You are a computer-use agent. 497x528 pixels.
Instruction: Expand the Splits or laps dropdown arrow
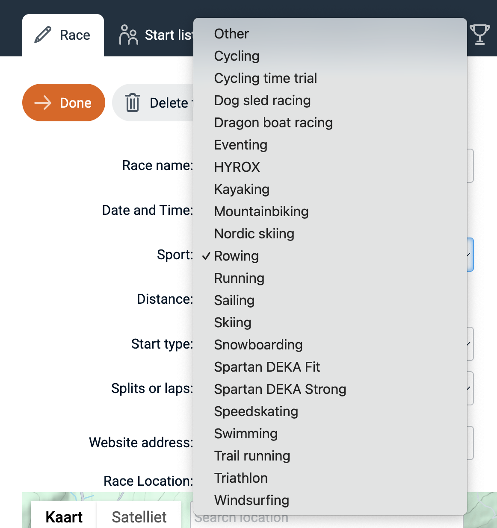tap(469, 388)
